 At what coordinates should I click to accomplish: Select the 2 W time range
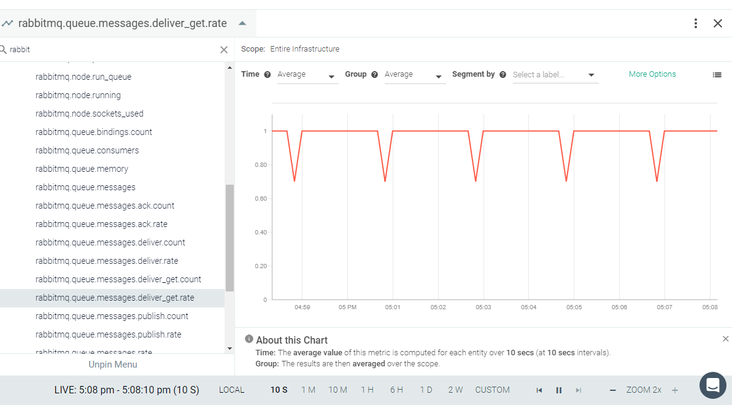pos(455,390)
